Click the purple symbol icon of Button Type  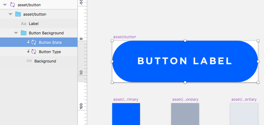tap(34, 52)
